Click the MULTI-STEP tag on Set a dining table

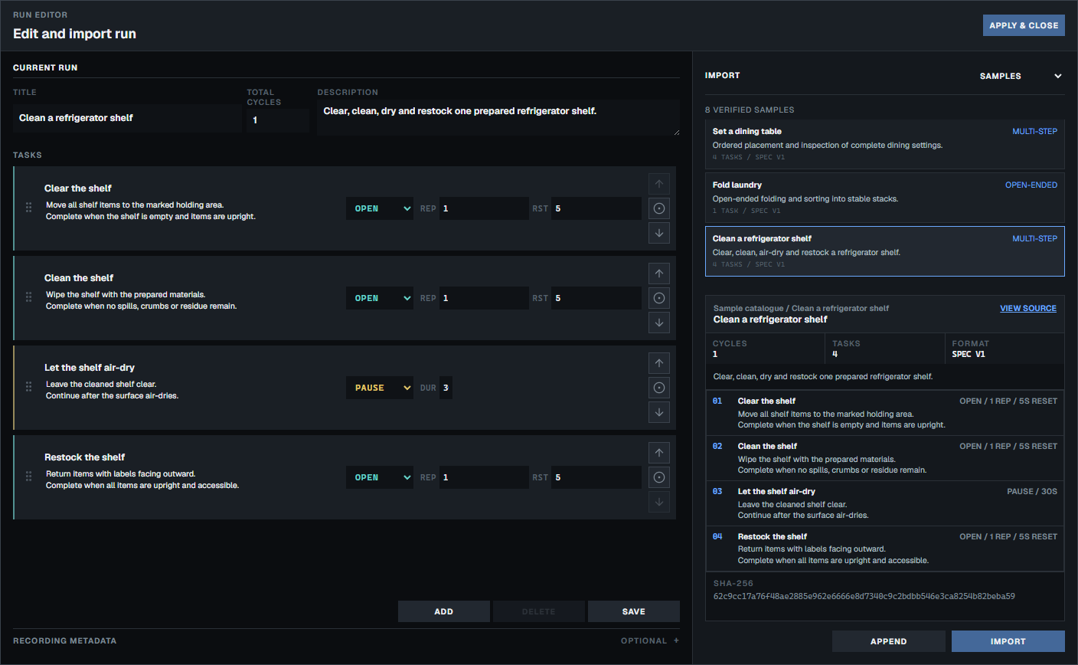(x=1035, y=131)
